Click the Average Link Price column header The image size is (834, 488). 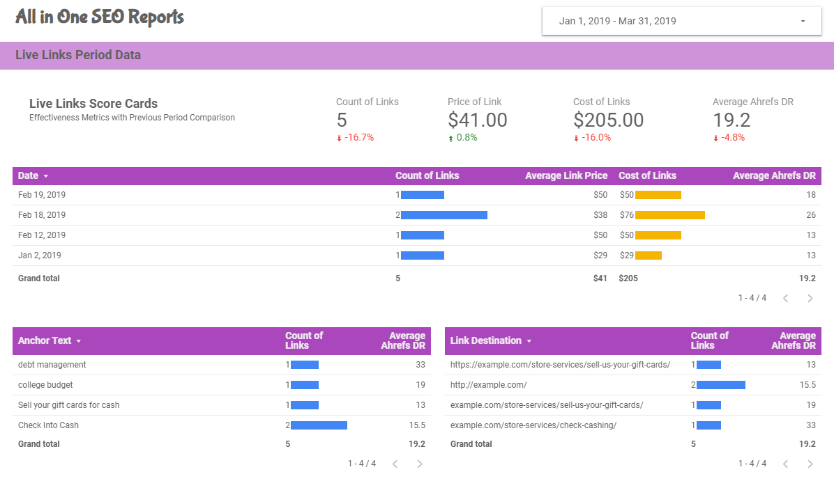pyautogui.click(x=566, y=175)
